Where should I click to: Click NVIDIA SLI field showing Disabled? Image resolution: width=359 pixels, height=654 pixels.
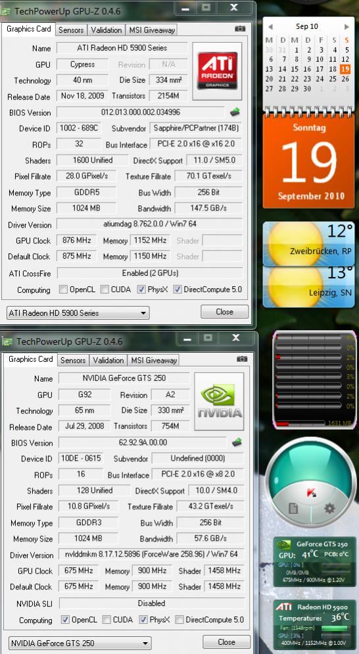coord(152,603)
